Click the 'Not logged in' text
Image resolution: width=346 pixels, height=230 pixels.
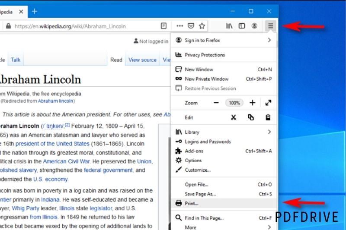click(154, 41)
